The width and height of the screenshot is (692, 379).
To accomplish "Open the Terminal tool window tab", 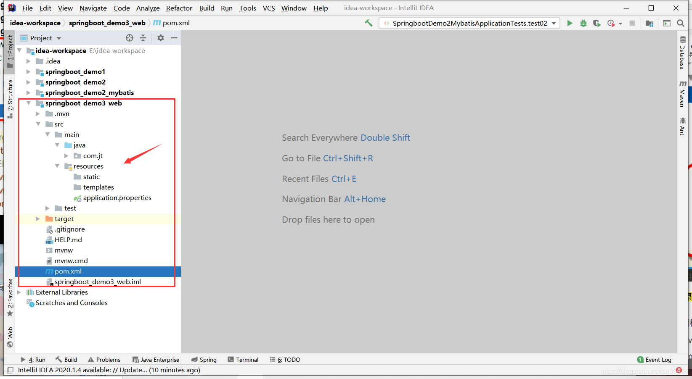I will pos(243,360).
